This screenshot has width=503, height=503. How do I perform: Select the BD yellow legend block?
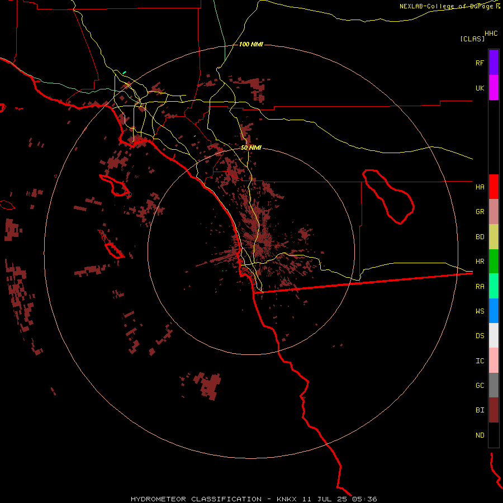coord(493,237)
